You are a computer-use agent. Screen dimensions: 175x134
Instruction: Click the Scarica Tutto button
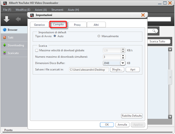(x=159, y=42)
